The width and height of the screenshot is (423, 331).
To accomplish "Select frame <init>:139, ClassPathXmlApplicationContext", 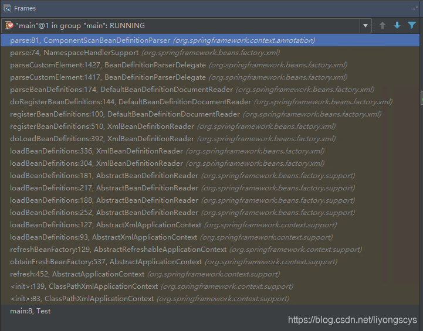I will coord(210,286).
